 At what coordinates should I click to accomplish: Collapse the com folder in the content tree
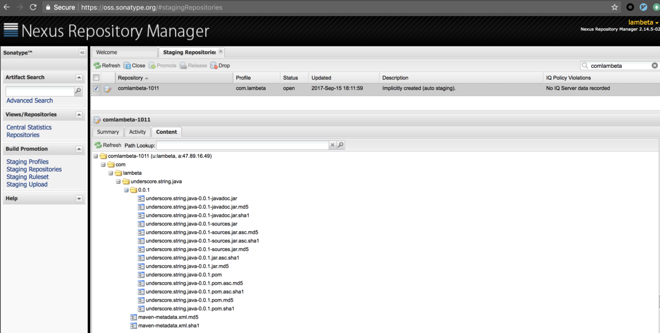(x=103, y=165)
